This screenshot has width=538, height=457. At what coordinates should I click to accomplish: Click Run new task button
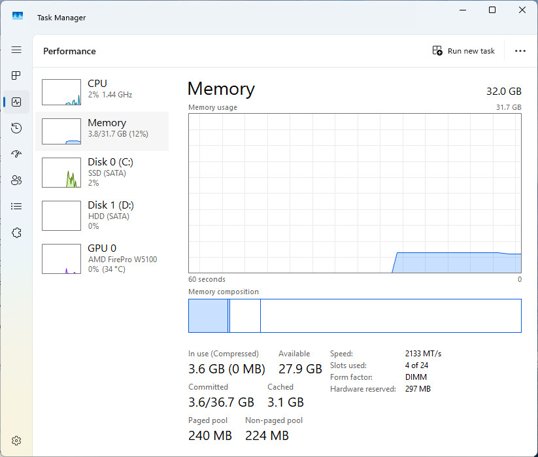pyautogui.click(x=463, y=51)
